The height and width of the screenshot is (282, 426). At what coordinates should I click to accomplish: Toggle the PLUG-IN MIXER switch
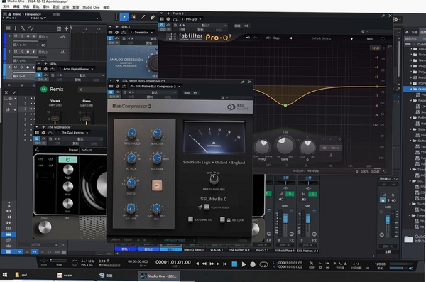click(x=207, y=207)
